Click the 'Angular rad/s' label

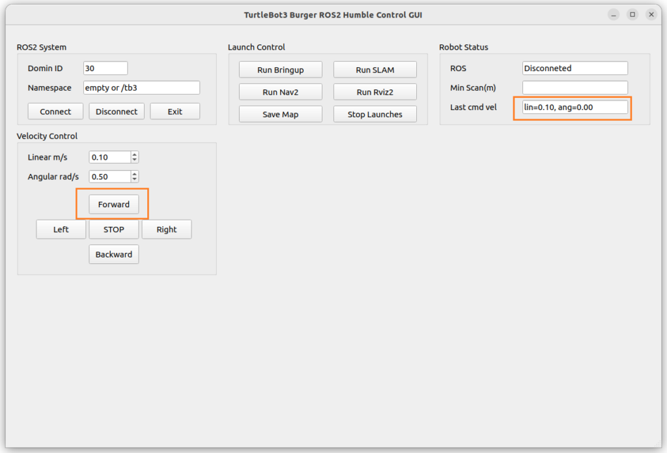[x=53, y=177]
